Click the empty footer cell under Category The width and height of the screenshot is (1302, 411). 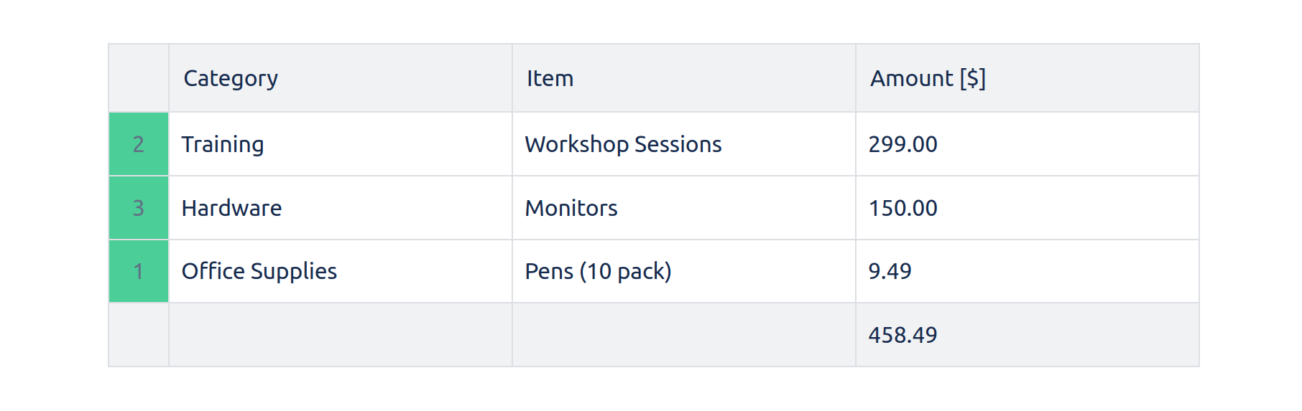(340, 335)
